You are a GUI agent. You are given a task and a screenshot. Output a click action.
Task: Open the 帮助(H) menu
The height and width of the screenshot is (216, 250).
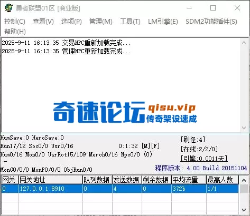[15, 32]
